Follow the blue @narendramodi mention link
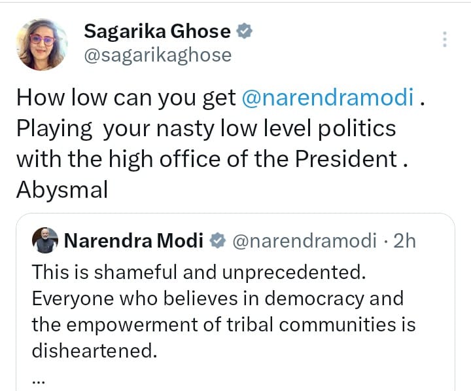 328,98
